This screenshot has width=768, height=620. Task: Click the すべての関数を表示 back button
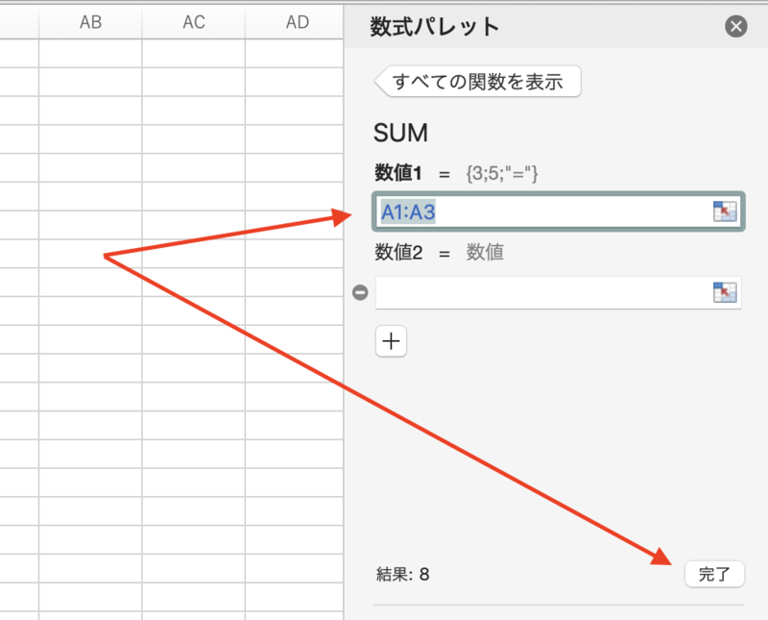pyautogui.click(x=477, y=82)
